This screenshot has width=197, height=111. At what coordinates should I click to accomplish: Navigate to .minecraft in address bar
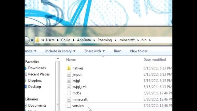tap(127, 40)
